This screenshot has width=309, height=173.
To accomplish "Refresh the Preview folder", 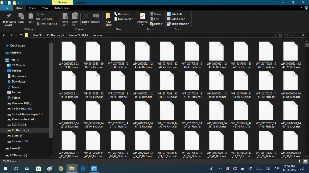I will pos(279,35).
